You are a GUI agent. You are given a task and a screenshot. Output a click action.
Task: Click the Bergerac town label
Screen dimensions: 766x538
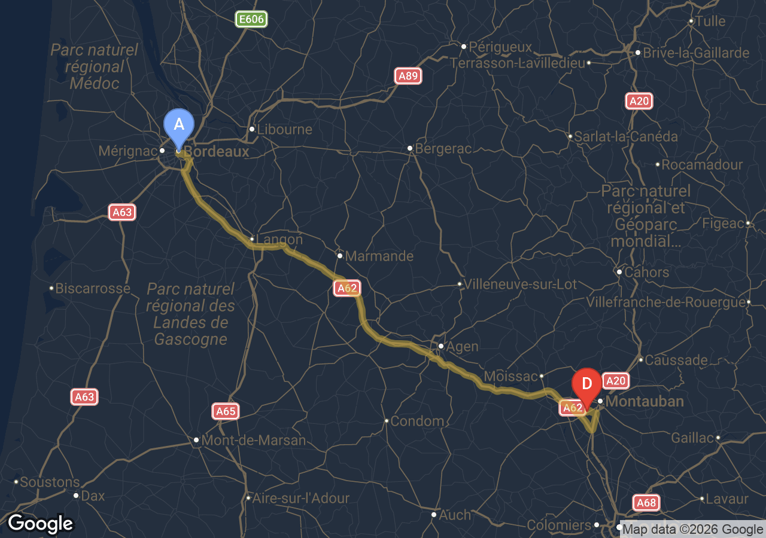(443, 148)
